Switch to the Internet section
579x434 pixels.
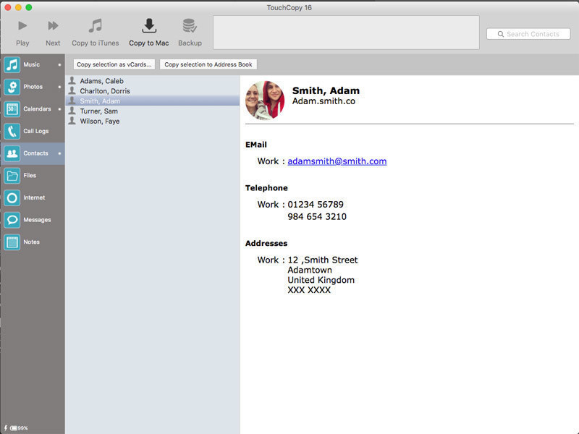(x=12, y=197)
